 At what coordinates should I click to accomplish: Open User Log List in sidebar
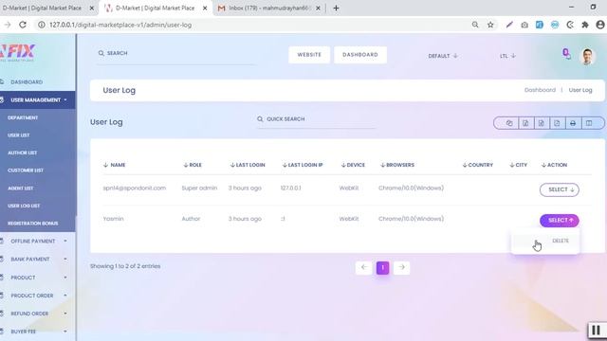click(24, 206)
